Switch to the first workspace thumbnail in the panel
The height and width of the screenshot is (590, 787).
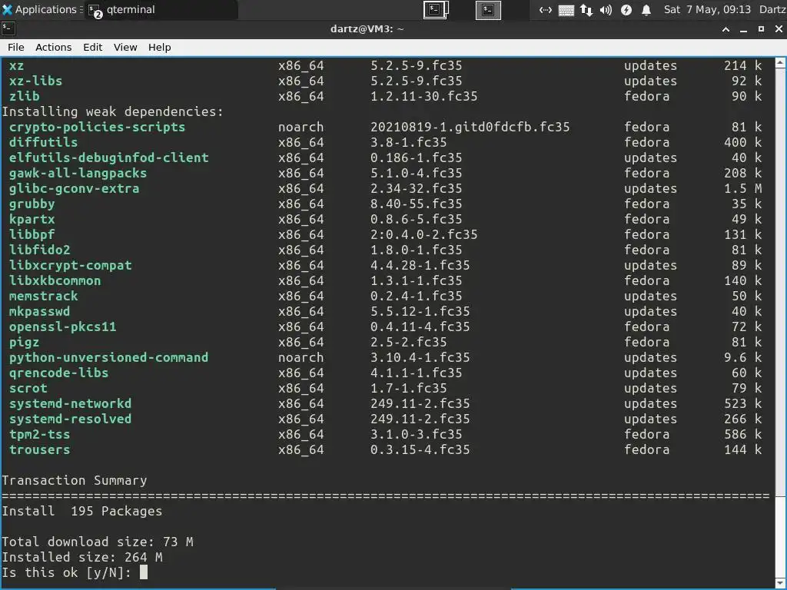[436, 9]
